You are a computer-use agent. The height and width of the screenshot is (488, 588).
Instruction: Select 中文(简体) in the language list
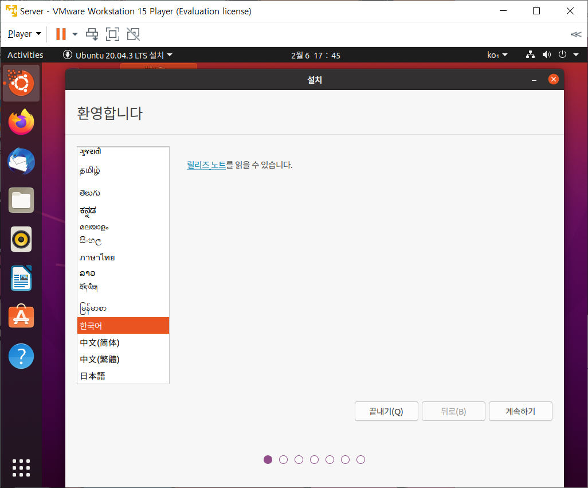123,342
